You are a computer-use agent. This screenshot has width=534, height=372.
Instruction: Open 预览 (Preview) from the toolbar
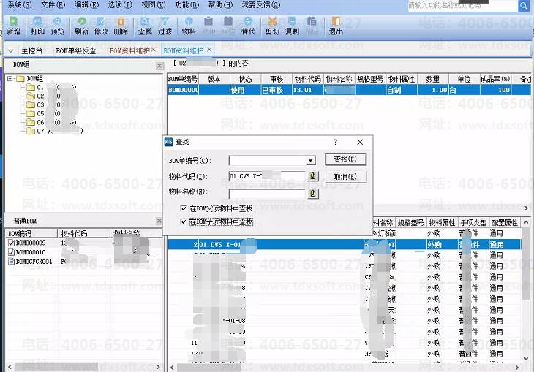[x=57, y=26]
